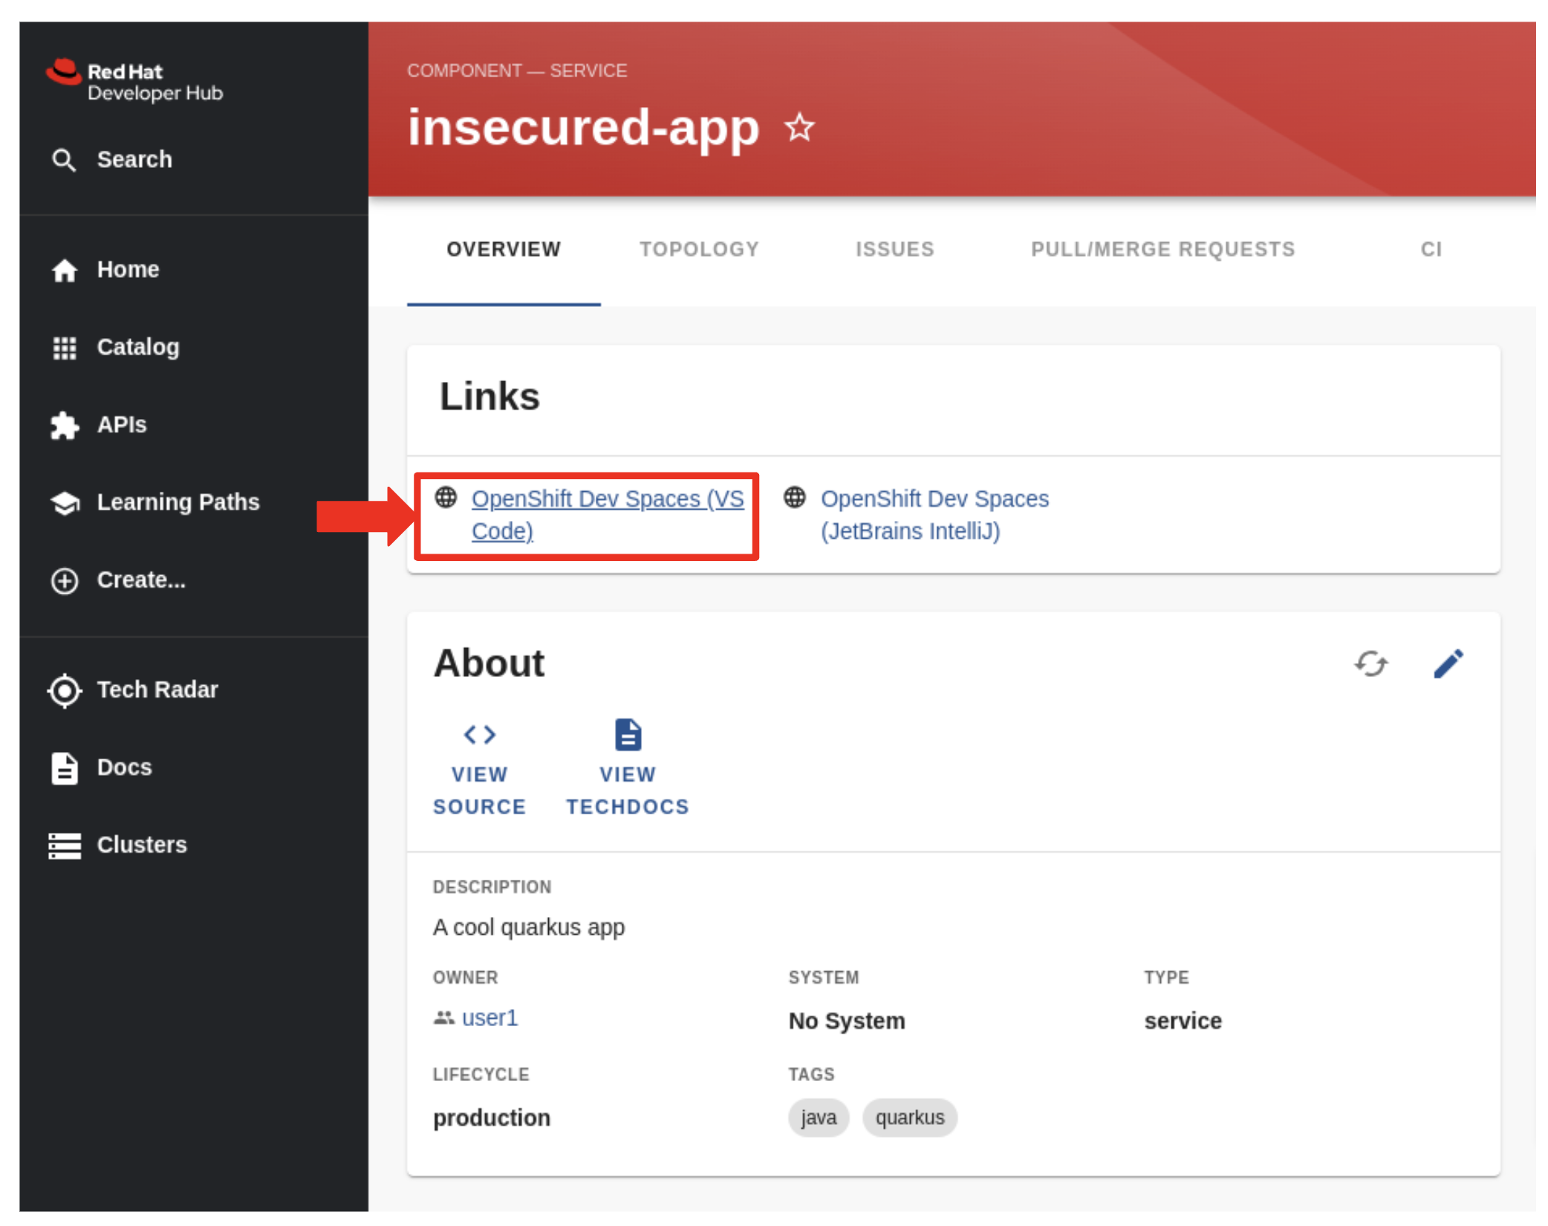Click the Create plus circle icon

coord(65,580)
